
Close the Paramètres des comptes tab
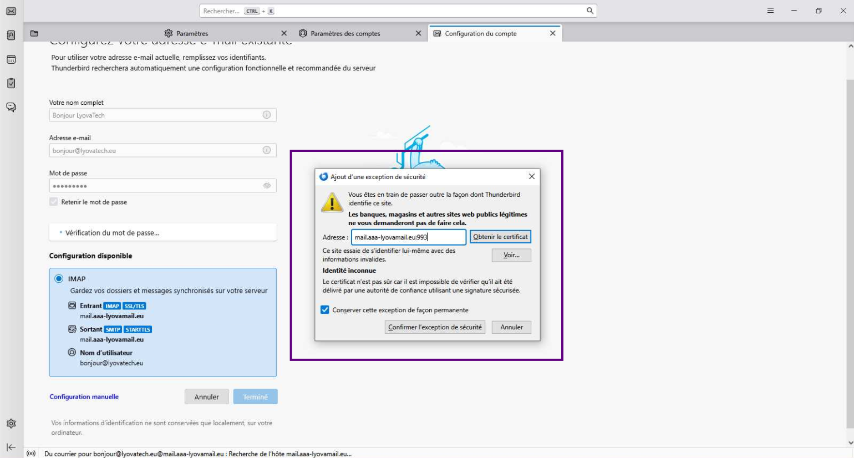tap(418, 33)
